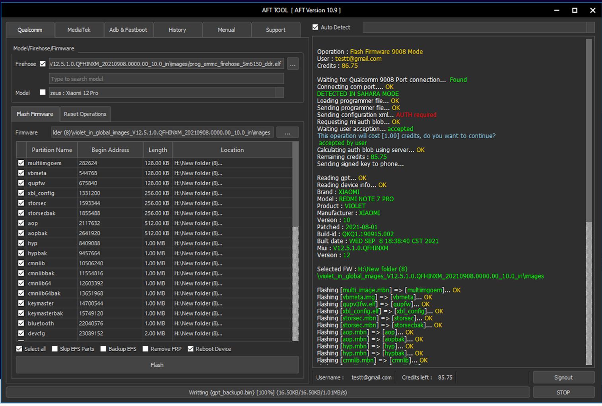
Task: Select 'keymasterbak' partition name
Action: [45, 313]
